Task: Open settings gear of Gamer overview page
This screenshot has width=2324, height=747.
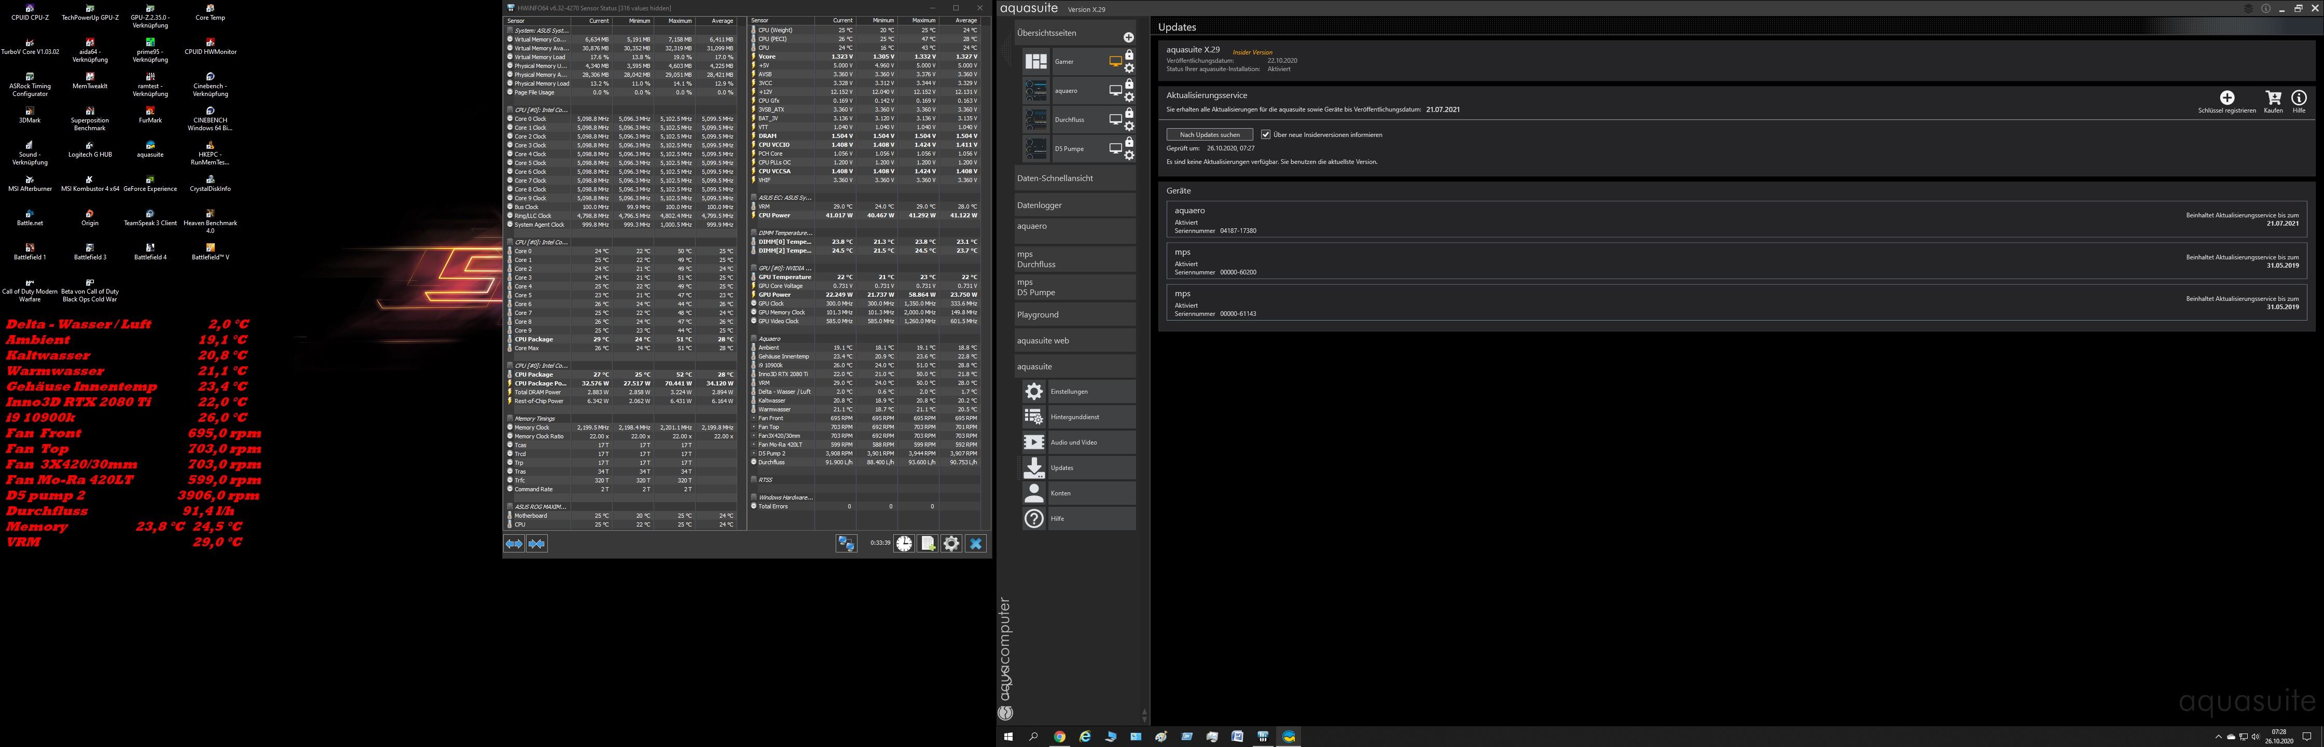Action: tap(1129, 68)
